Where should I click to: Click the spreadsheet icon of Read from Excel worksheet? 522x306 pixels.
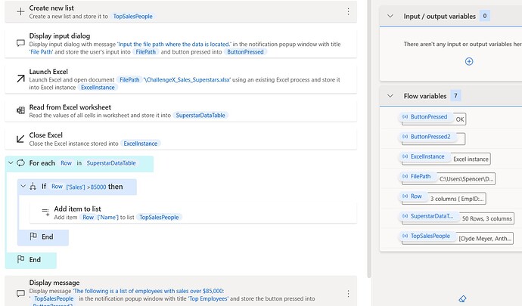(20, 110)
